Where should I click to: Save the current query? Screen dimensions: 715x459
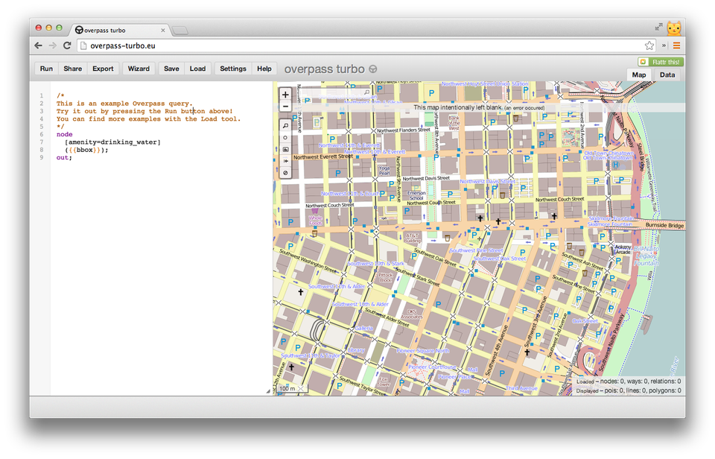[171, 69]
